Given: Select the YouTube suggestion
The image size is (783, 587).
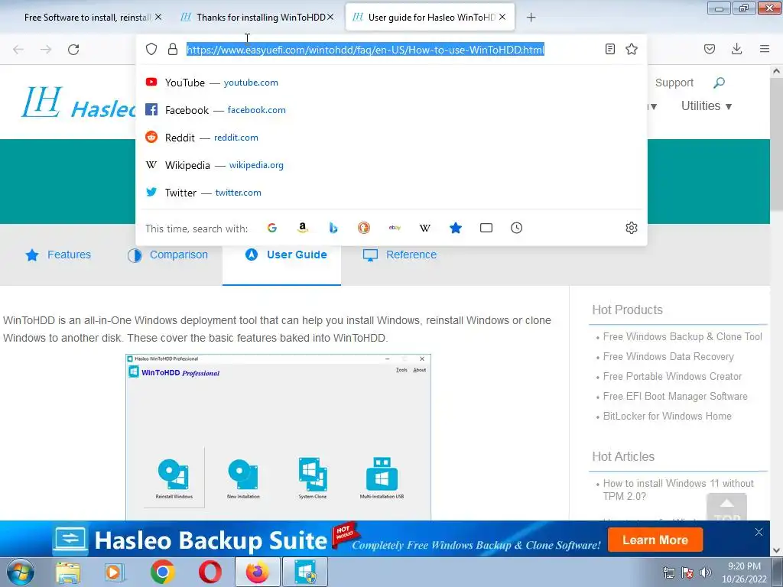Looking at the screenshot, I should pos(389,83).
